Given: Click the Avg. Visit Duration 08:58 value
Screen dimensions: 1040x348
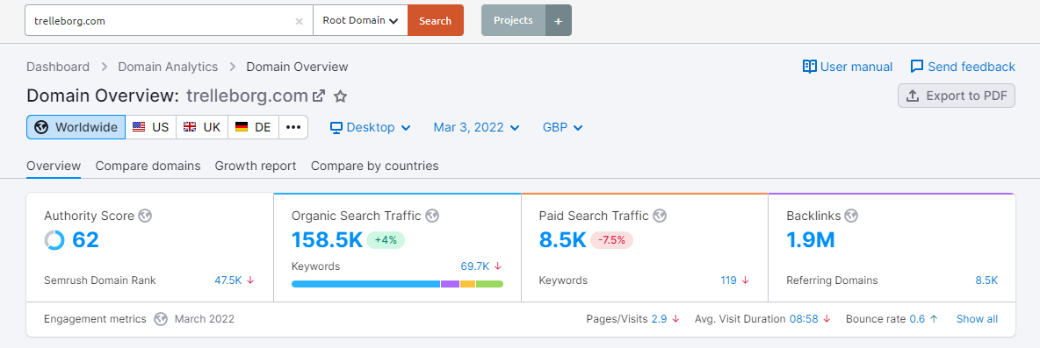Looking at the screenshot, I should pos(804,319).
